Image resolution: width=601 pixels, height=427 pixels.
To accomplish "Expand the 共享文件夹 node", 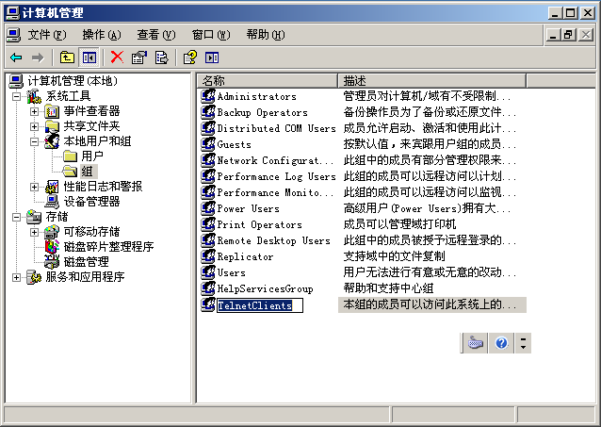I will pos(35,126).
